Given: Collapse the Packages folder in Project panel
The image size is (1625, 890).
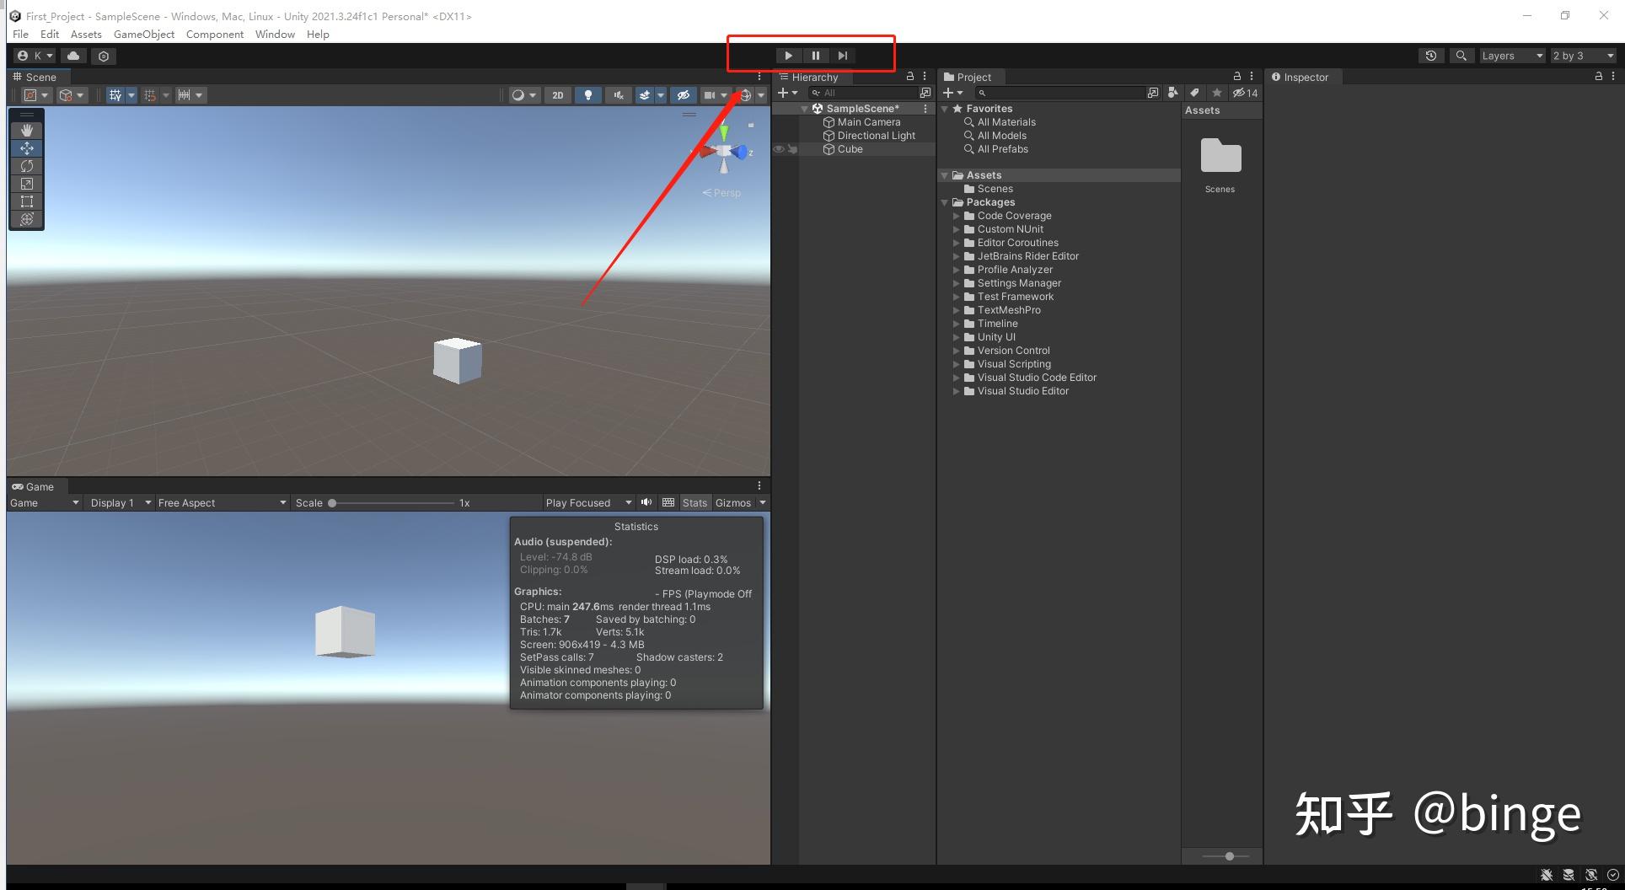Looking at the screenshot, I should click(945, 202).
